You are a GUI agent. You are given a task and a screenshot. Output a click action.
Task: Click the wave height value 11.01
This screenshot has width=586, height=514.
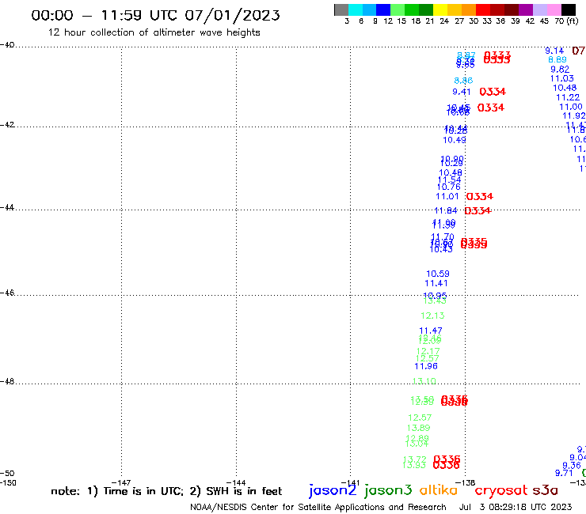[x=447, y=196]
